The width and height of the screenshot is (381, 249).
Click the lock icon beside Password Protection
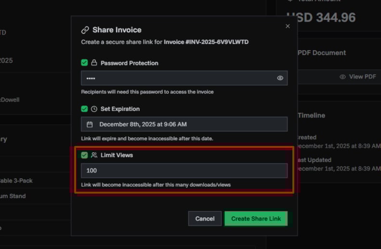(x=94, y=63)
